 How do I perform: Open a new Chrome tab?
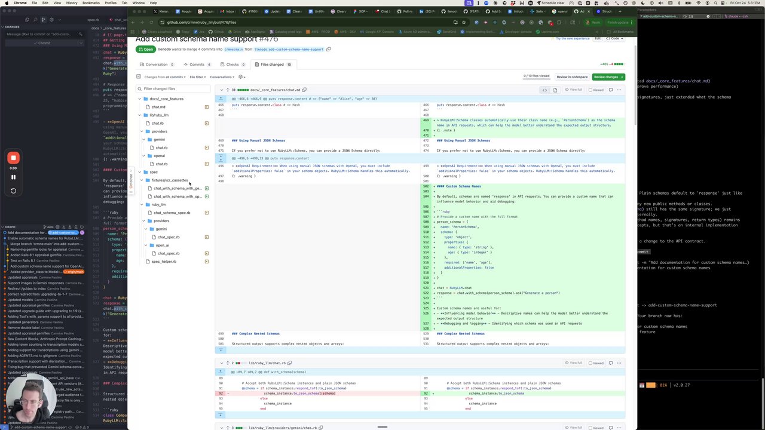(620, 11)
